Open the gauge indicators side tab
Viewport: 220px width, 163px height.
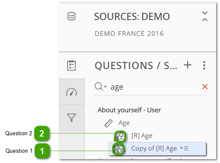point(71,92)
